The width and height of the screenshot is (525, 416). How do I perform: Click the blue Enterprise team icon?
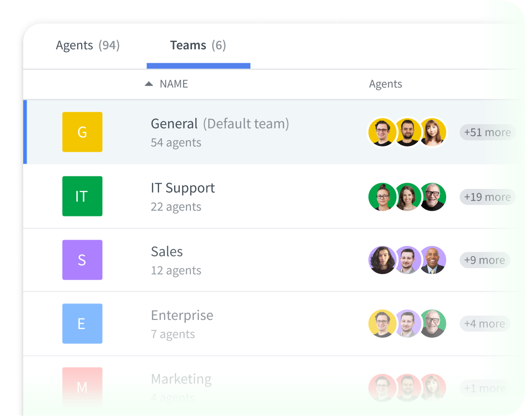click(82, 324)
